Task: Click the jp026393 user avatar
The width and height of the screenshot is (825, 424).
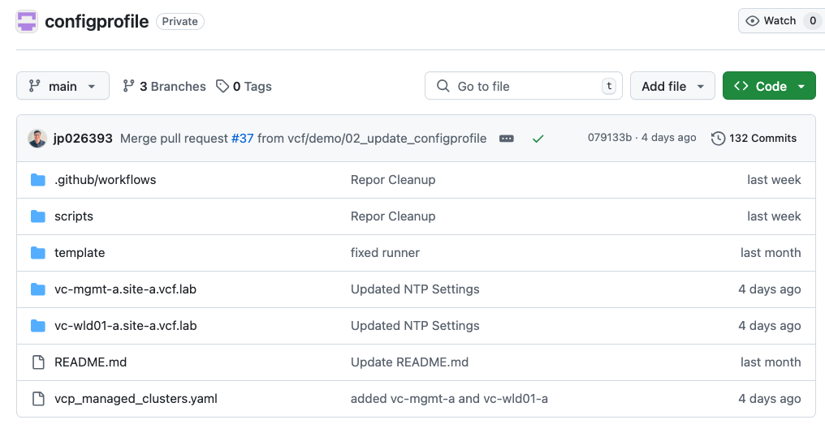Action: pos(37,139)
